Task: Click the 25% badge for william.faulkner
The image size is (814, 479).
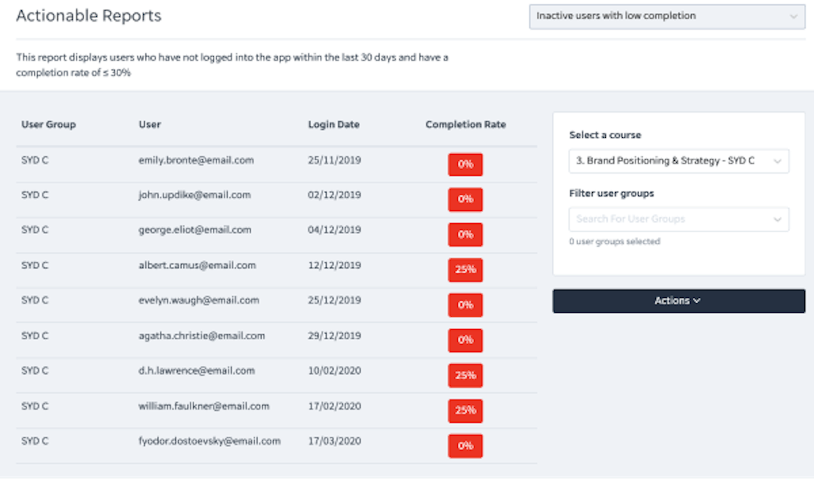Action: [465, 410]
